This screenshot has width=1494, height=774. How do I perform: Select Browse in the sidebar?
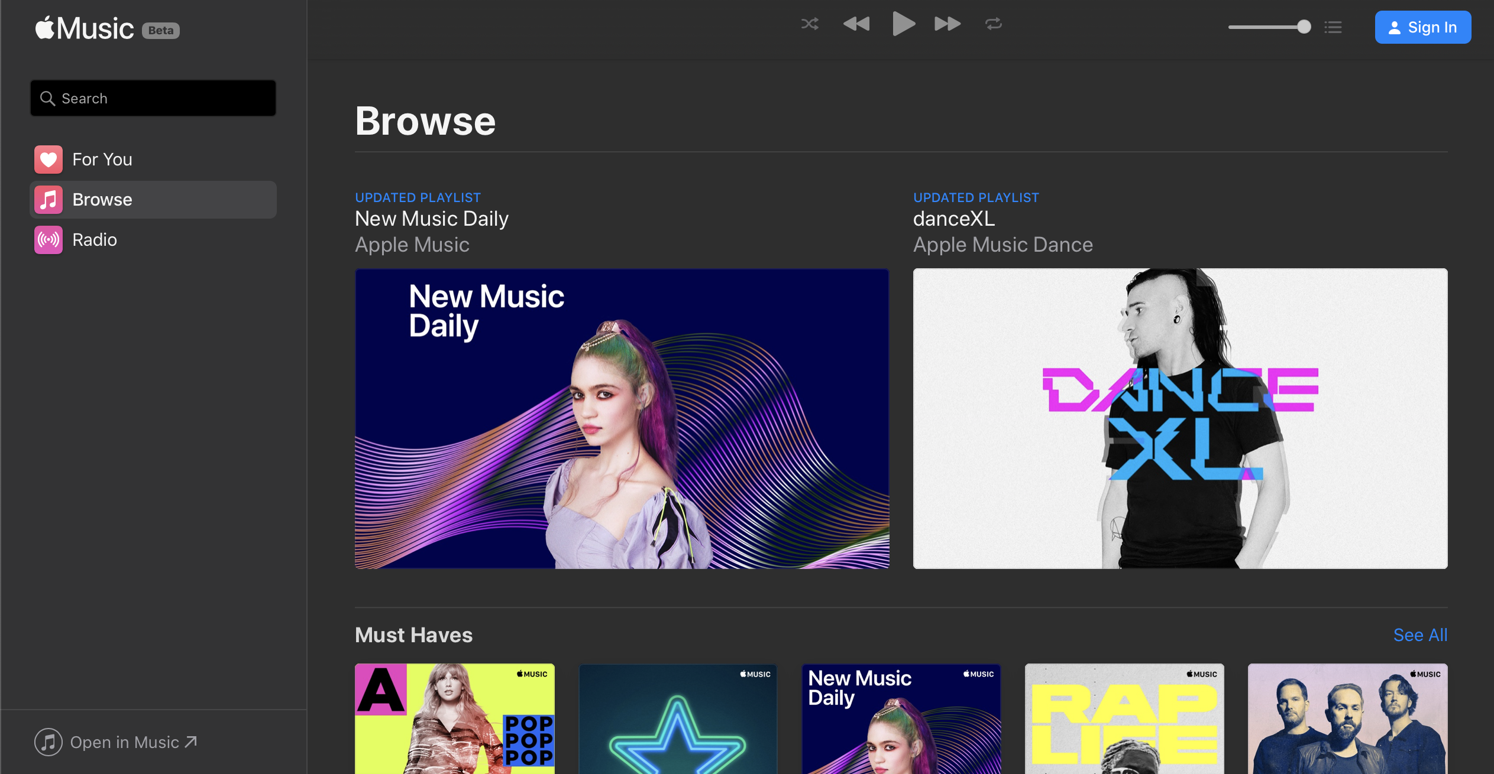(153, 200)
